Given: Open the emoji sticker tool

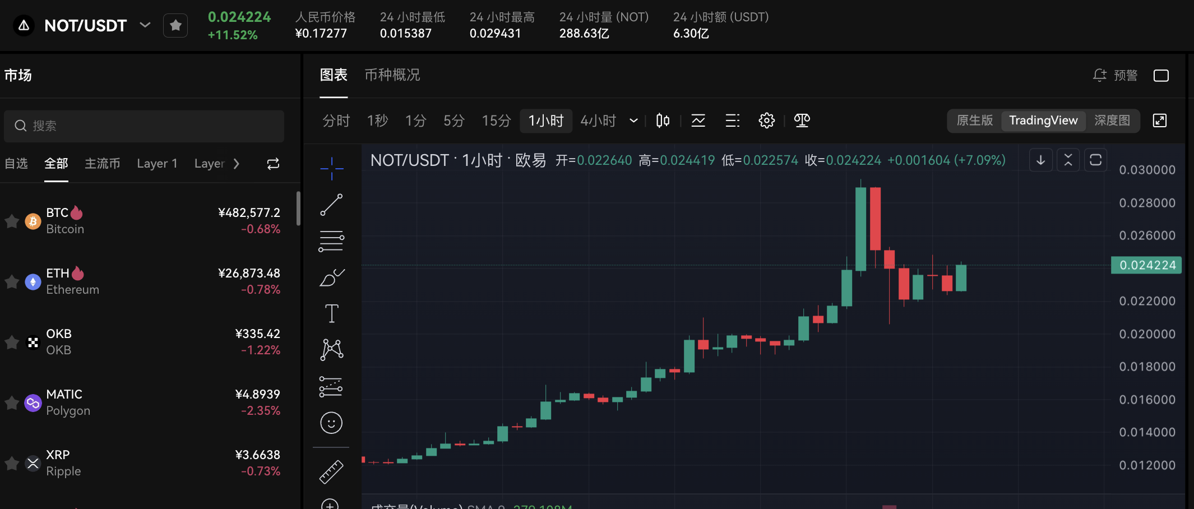Looking at the screenshot, I should pos(331,423).
